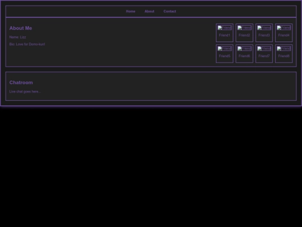Click the Friend1 broken image thumbnail
302x227 pixels.
point(225,28)
